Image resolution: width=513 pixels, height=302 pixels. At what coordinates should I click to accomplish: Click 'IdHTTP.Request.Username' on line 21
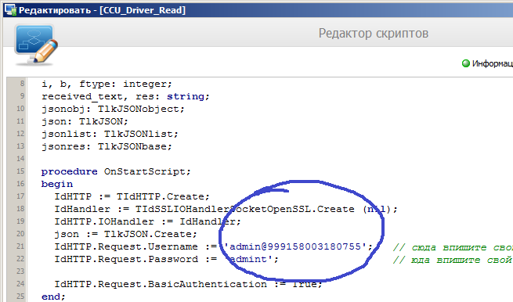(x=126, y=246)
